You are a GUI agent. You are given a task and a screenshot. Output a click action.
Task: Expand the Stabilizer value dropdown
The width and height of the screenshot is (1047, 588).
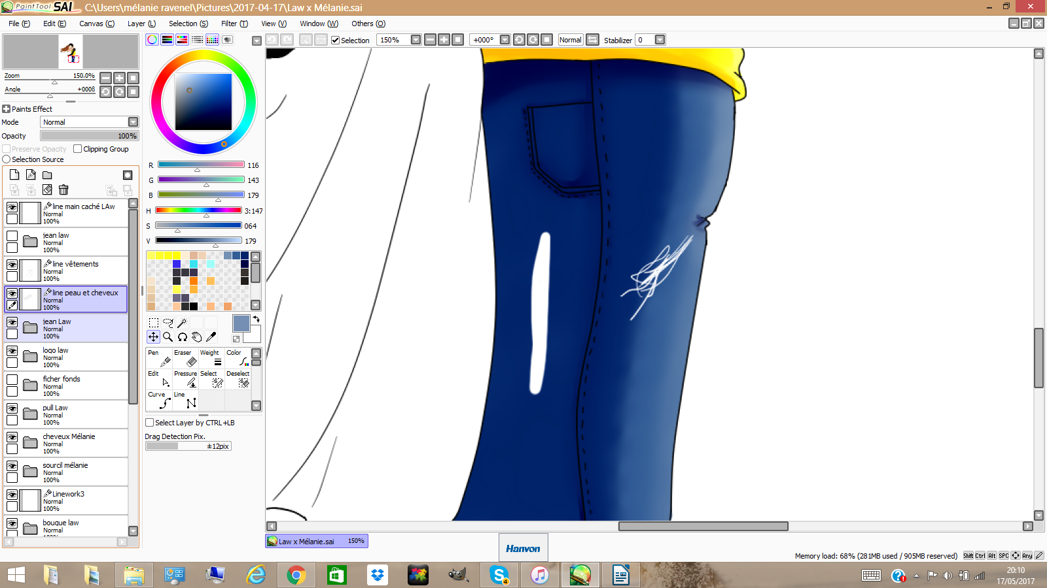click(660, 40)
